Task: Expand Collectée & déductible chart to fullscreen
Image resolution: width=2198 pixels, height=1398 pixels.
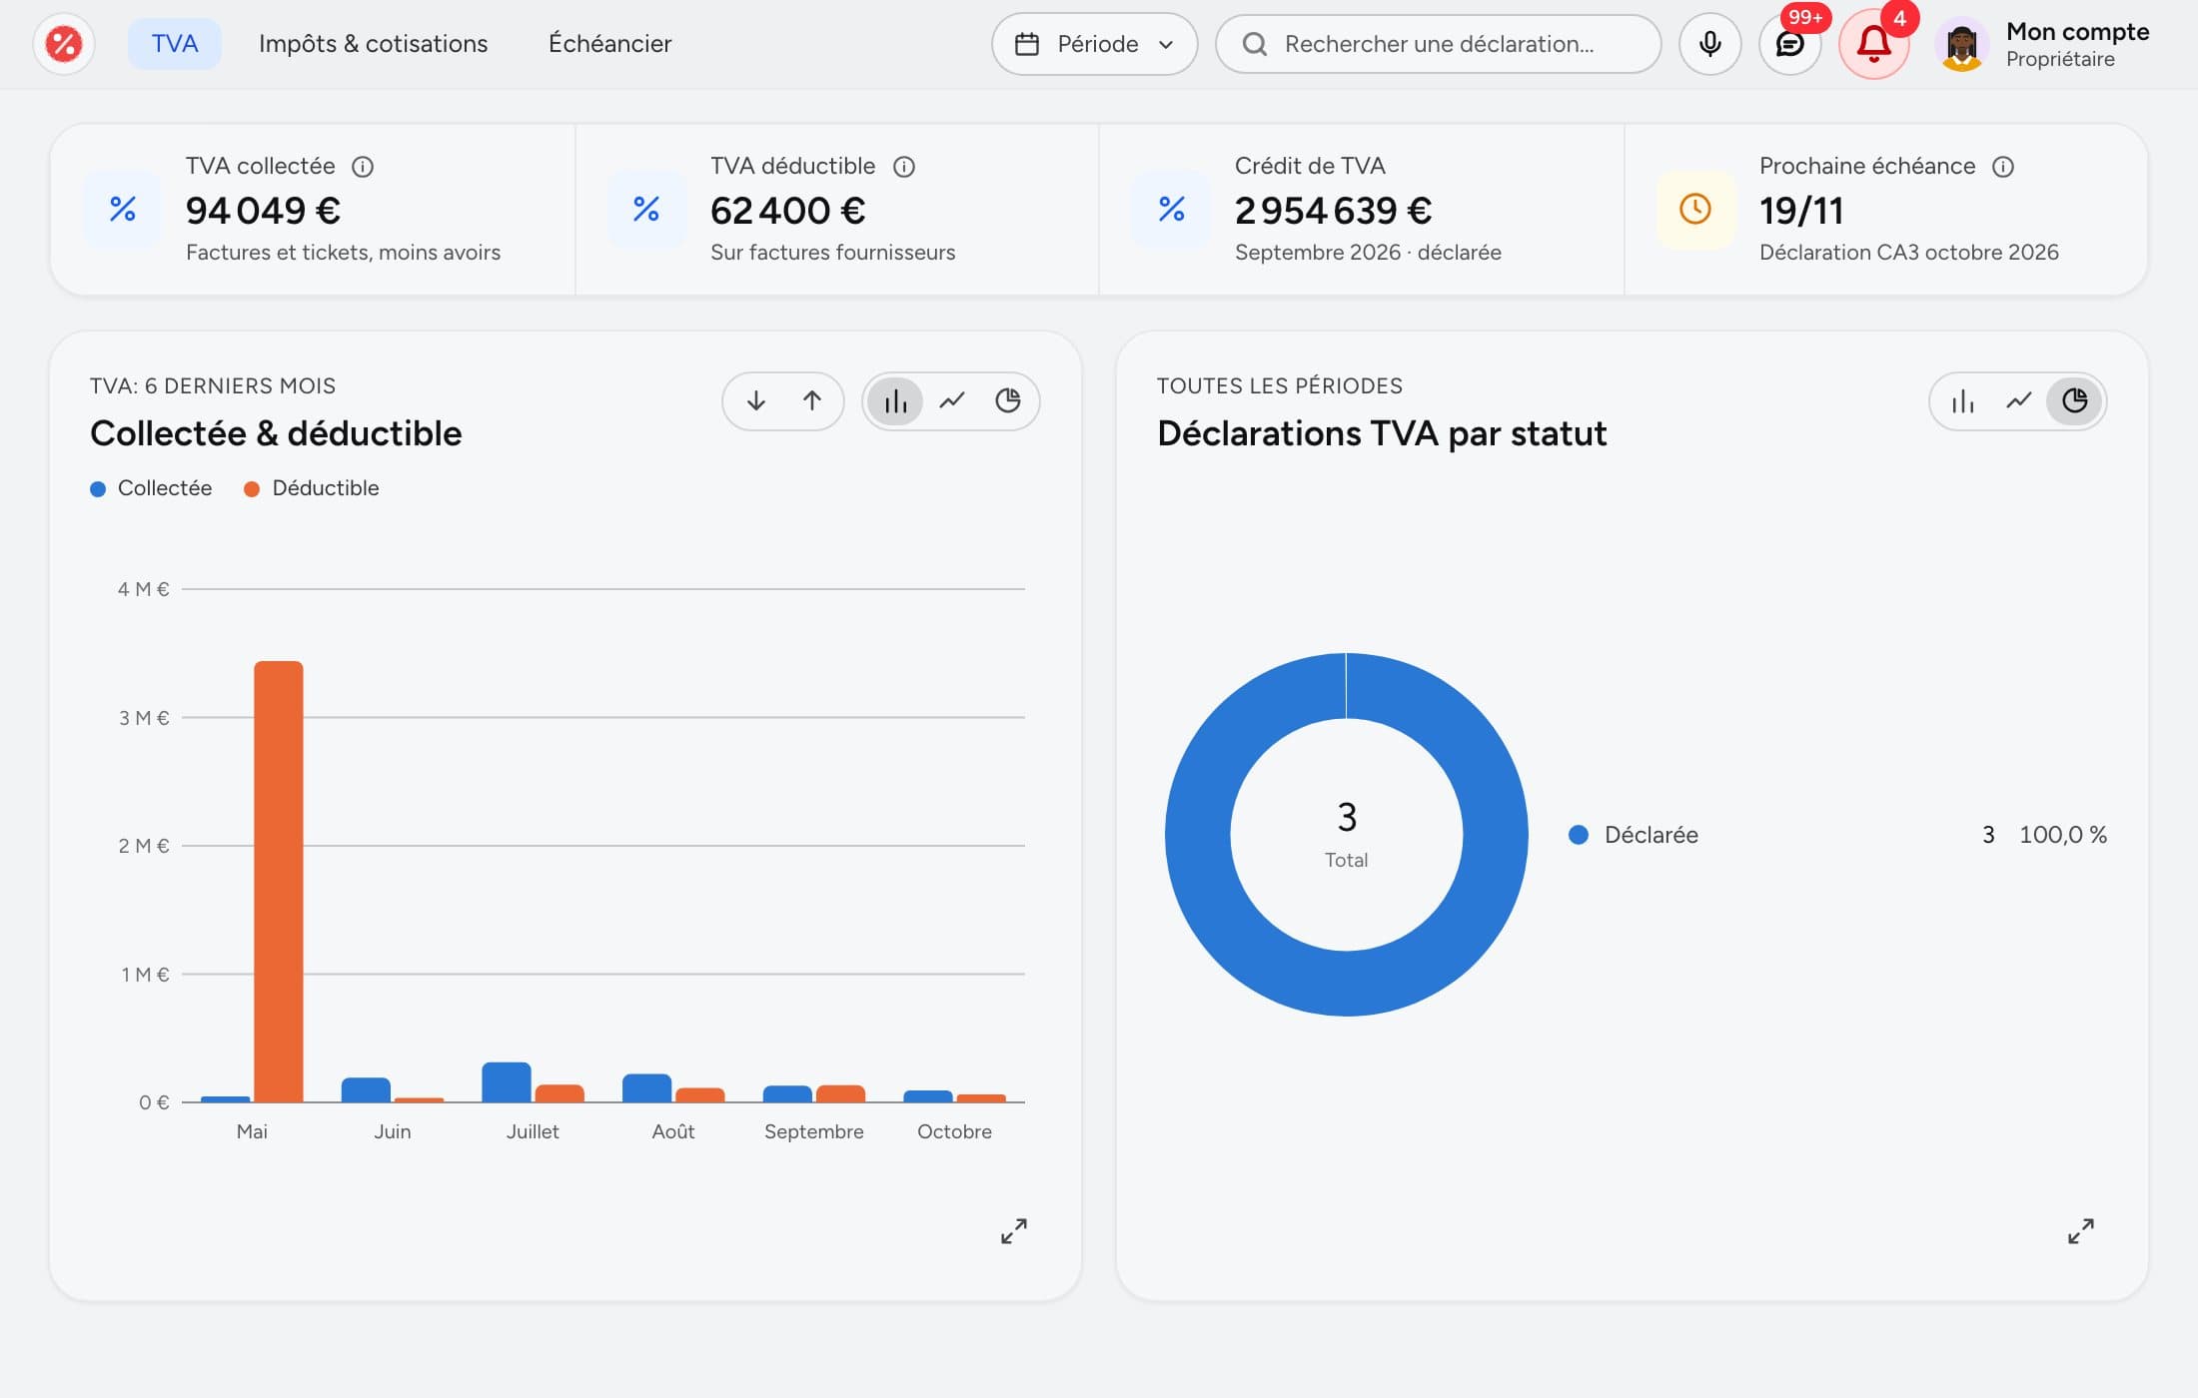Action: [x=1013, y=1231]
